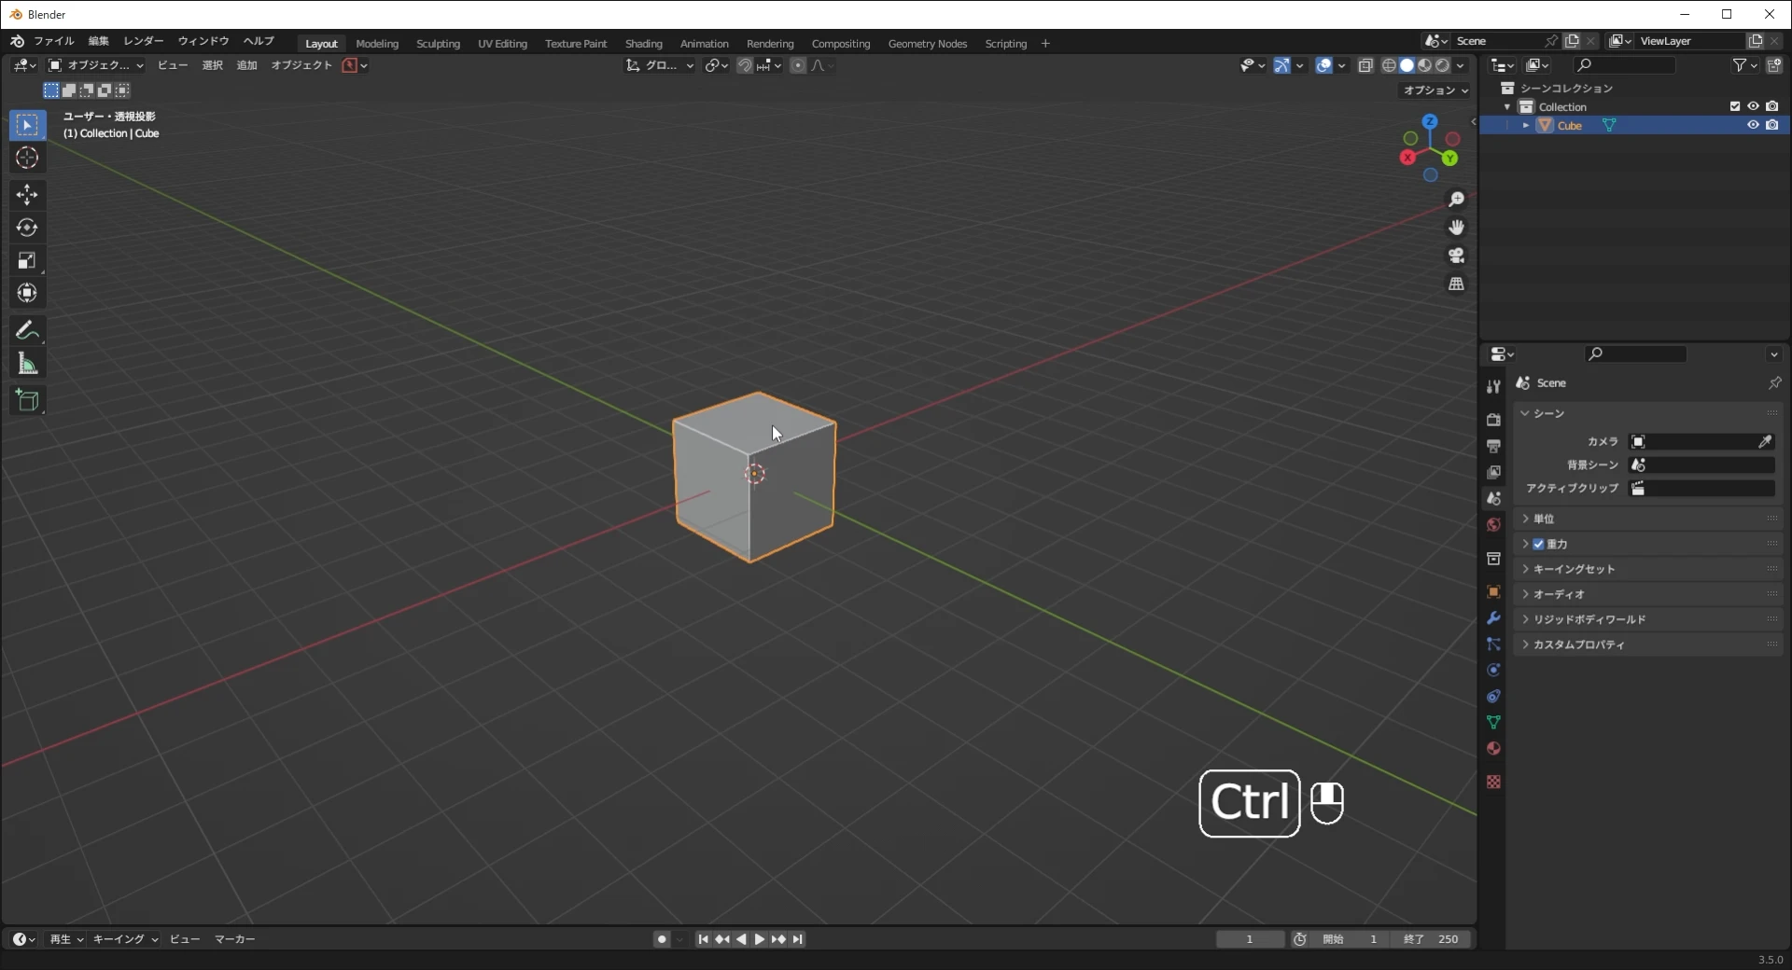The width and height of the screenshot is (1792, 970).
Task: Expand Cube in outliner tree
Action: click(x=1525, y=125)
